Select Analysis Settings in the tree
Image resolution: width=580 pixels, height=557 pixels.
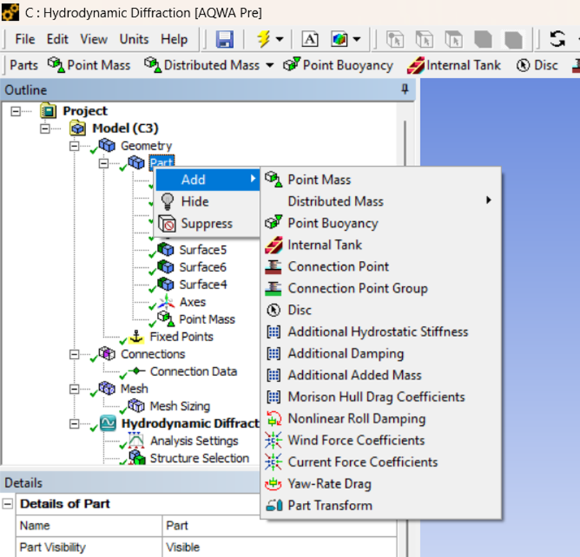pos(194,441)
